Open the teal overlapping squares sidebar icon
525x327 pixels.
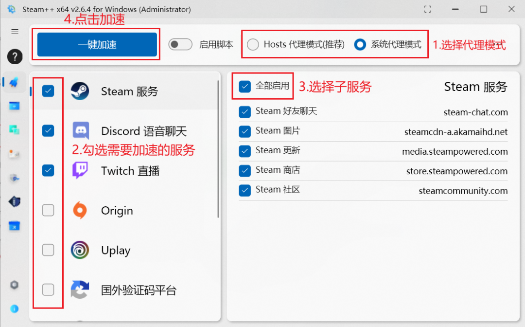(x=14, y=129)
